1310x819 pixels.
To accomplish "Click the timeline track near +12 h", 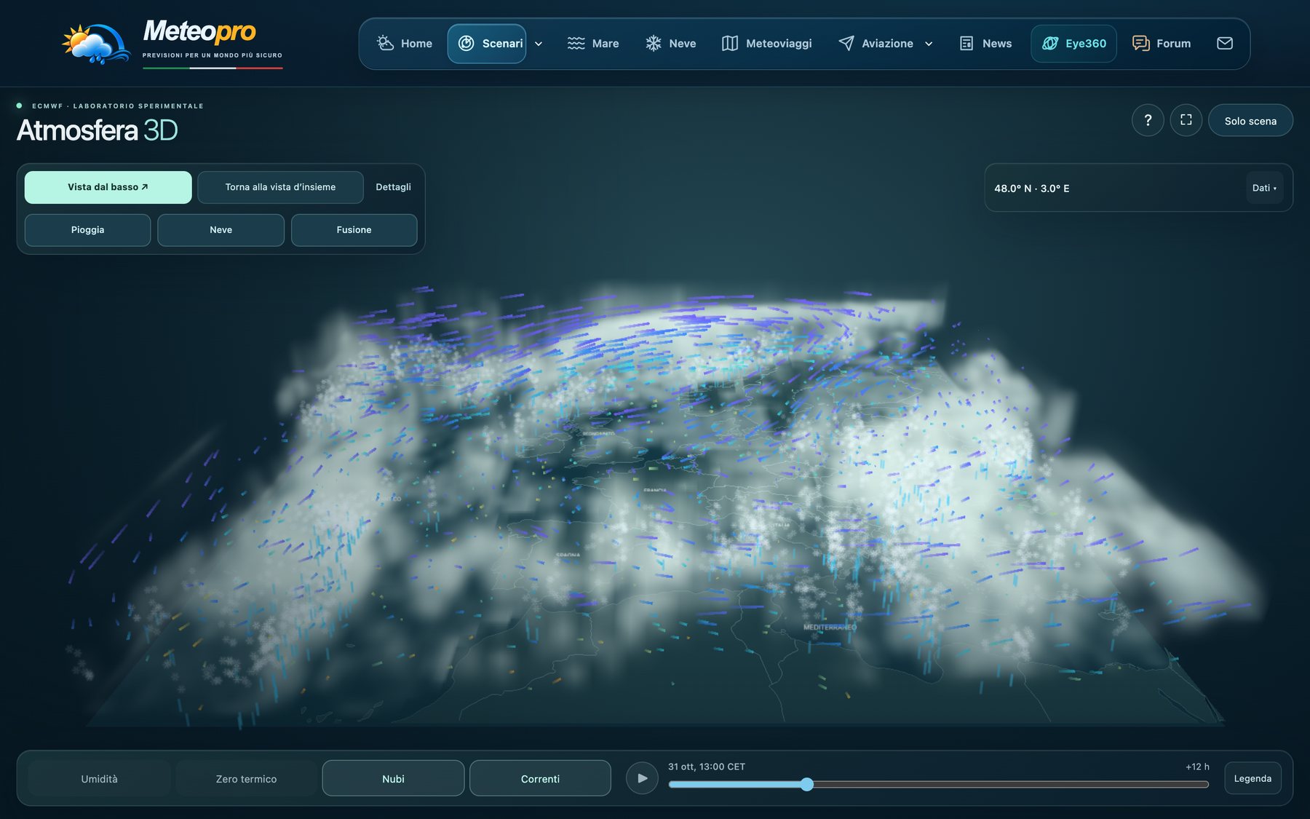I will coord(1198,784).
